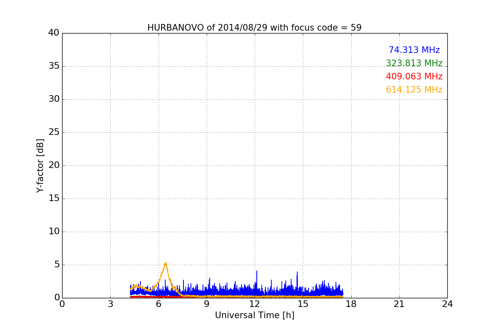The height and width of the screenshot is (331, 497).
Task: Click x-axis tick label 21
Action: point(399,304)
